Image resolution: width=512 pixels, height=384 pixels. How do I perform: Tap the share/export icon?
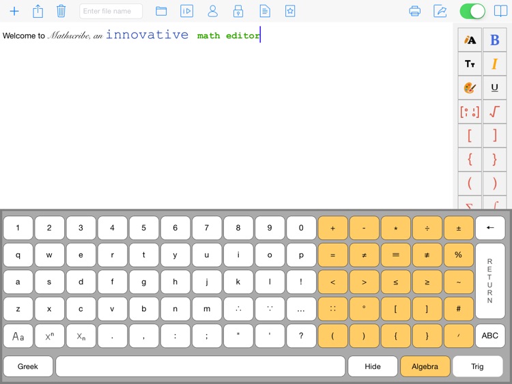[38, 11]
